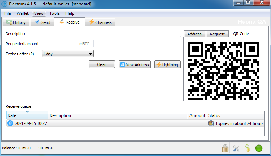271x156 pixels.
Task: Click the Amount column header
Action: (x=197, y=115)
